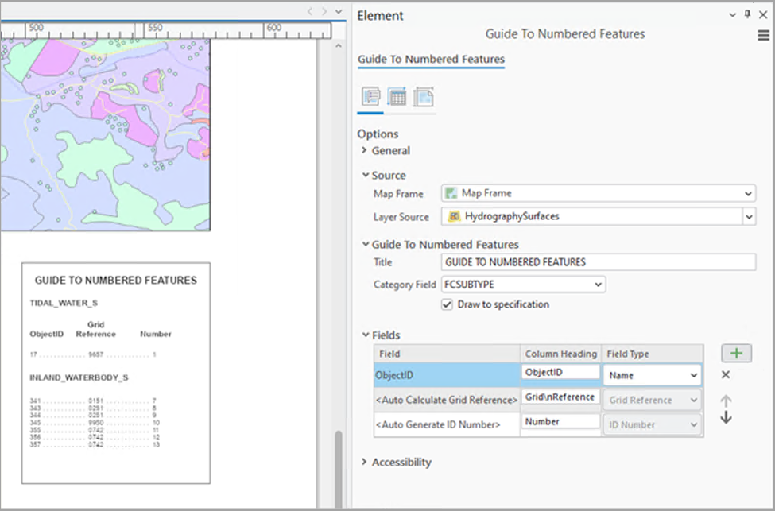Image resolution: width=775 pixels, height=511 pixels.
Task: Open the Map Frame dropdown
Action: 598,193
